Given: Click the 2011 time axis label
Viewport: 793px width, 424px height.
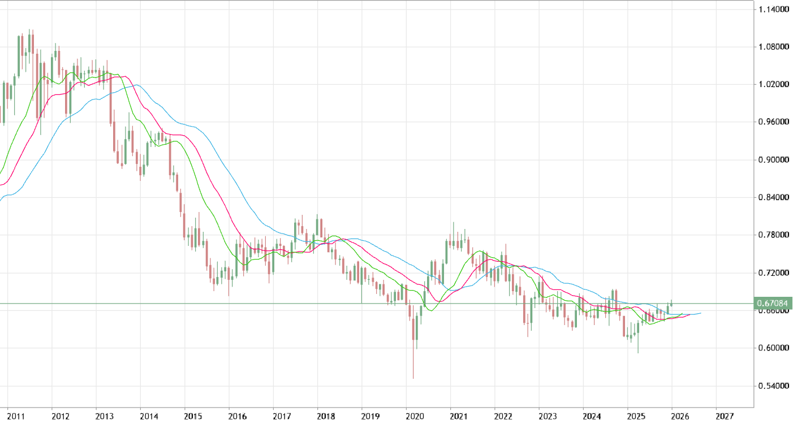Looking at the screenshot, I should pyautogui.click(x=16, y=417).
